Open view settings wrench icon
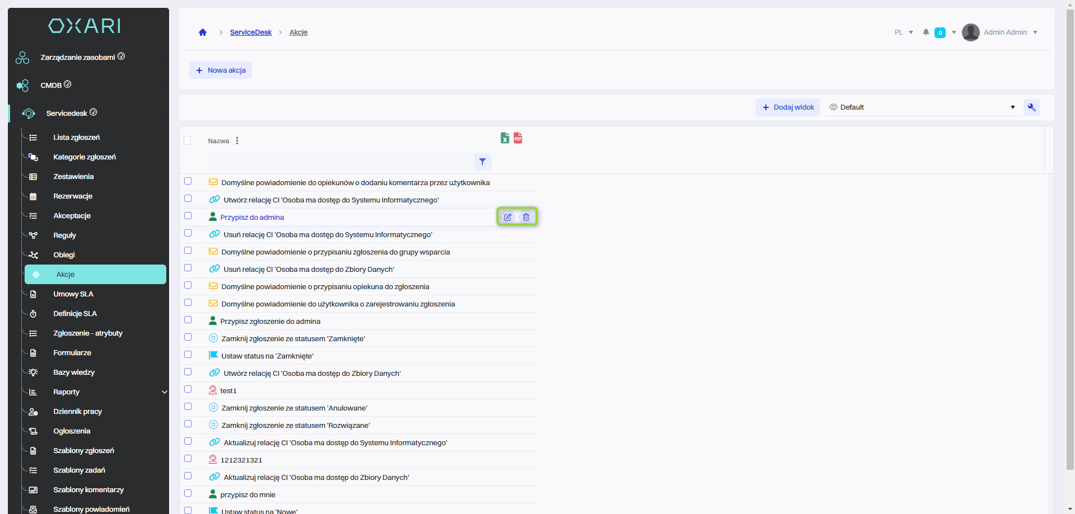The height and width of the screenshot is (514, 1075). click(x=1031, y=107)
